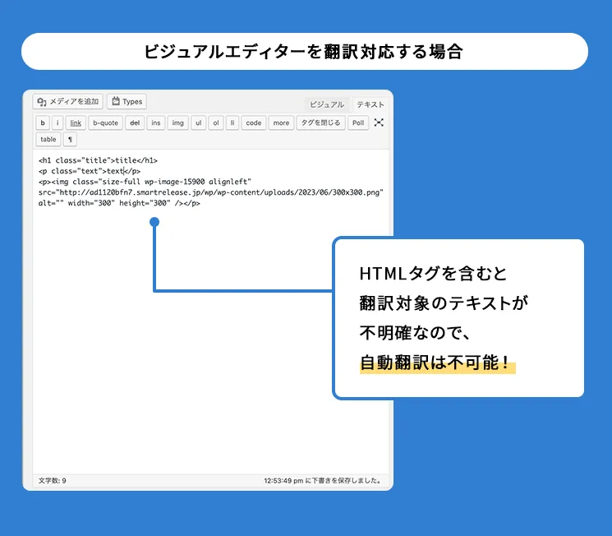Switch to the テキスト tab

point(370,104)
